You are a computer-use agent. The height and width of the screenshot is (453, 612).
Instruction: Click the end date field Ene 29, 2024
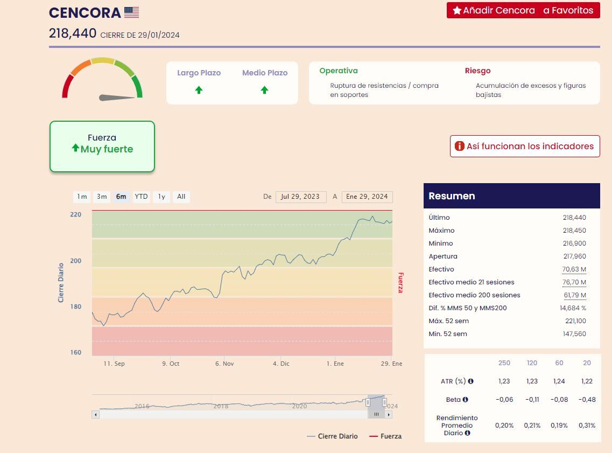pos(367,197)
